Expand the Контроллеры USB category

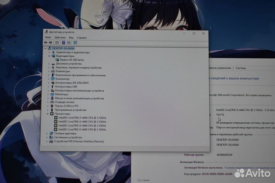[x=49, y=87]
